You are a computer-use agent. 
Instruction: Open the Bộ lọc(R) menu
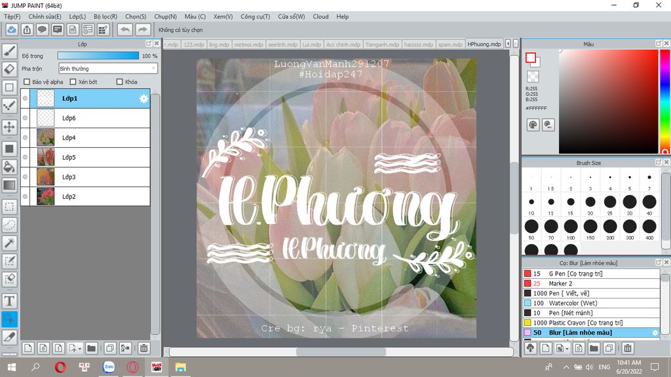click(x=105, y=16)
